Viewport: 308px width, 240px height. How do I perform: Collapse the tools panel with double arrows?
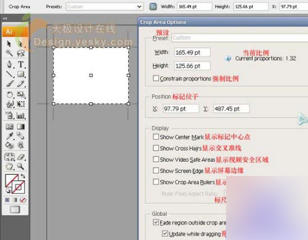point(5,18)
